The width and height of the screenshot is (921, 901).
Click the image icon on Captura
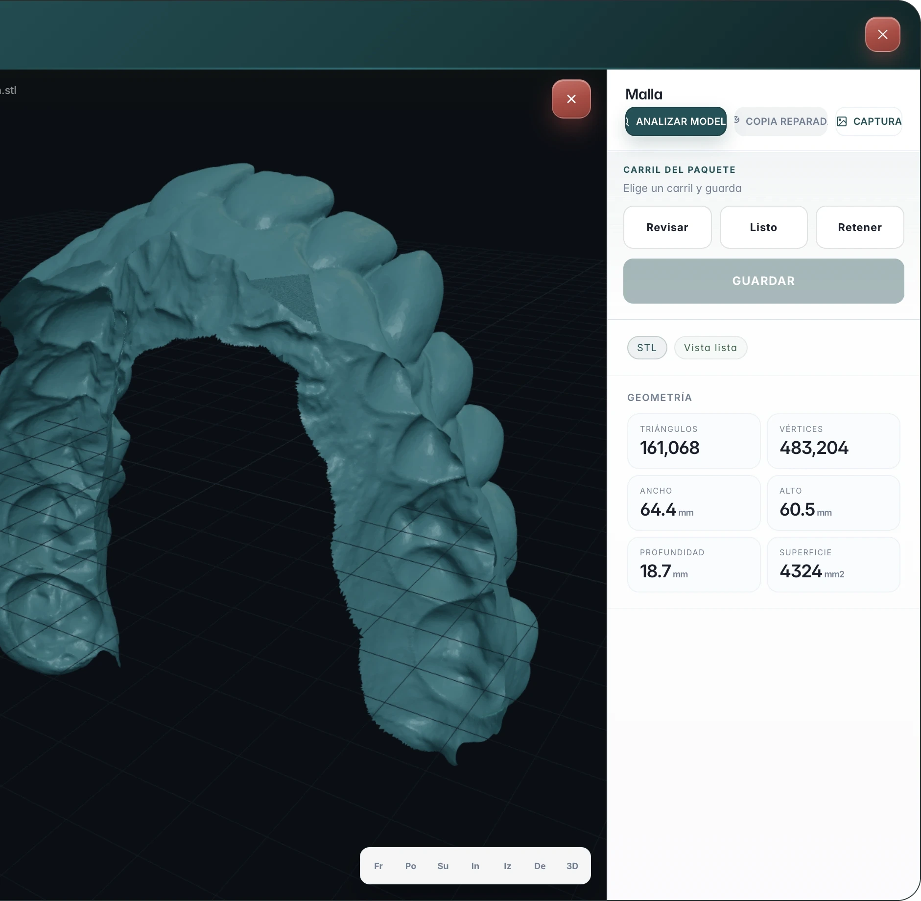[842, 121]
